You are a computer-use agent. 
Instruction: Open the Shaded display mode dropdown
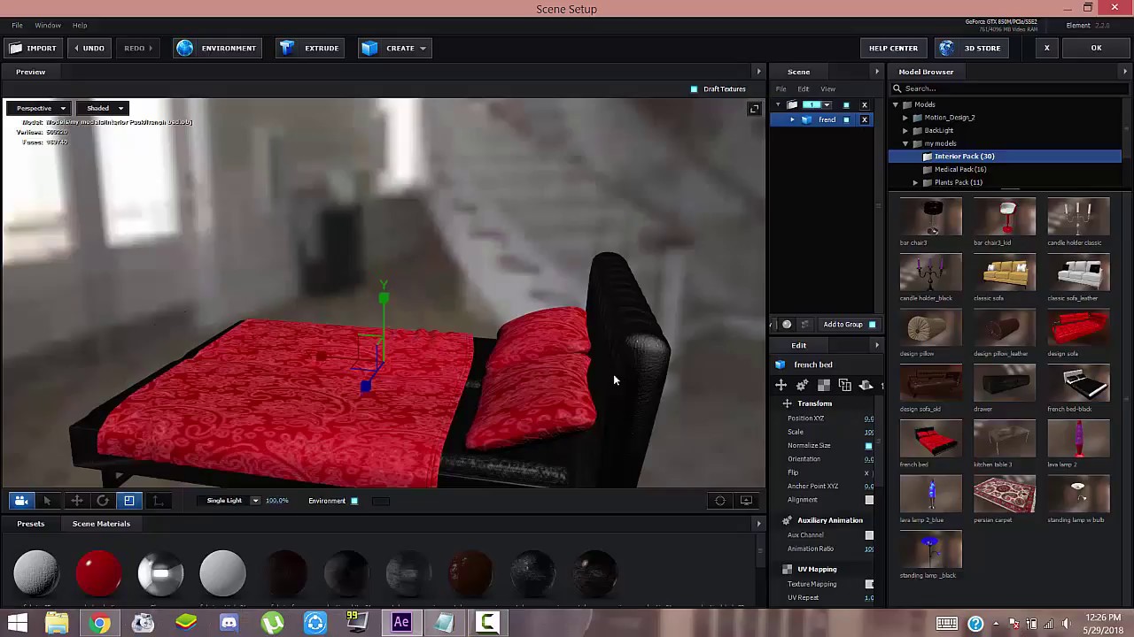pyautogui.click(x=104, y=109)
